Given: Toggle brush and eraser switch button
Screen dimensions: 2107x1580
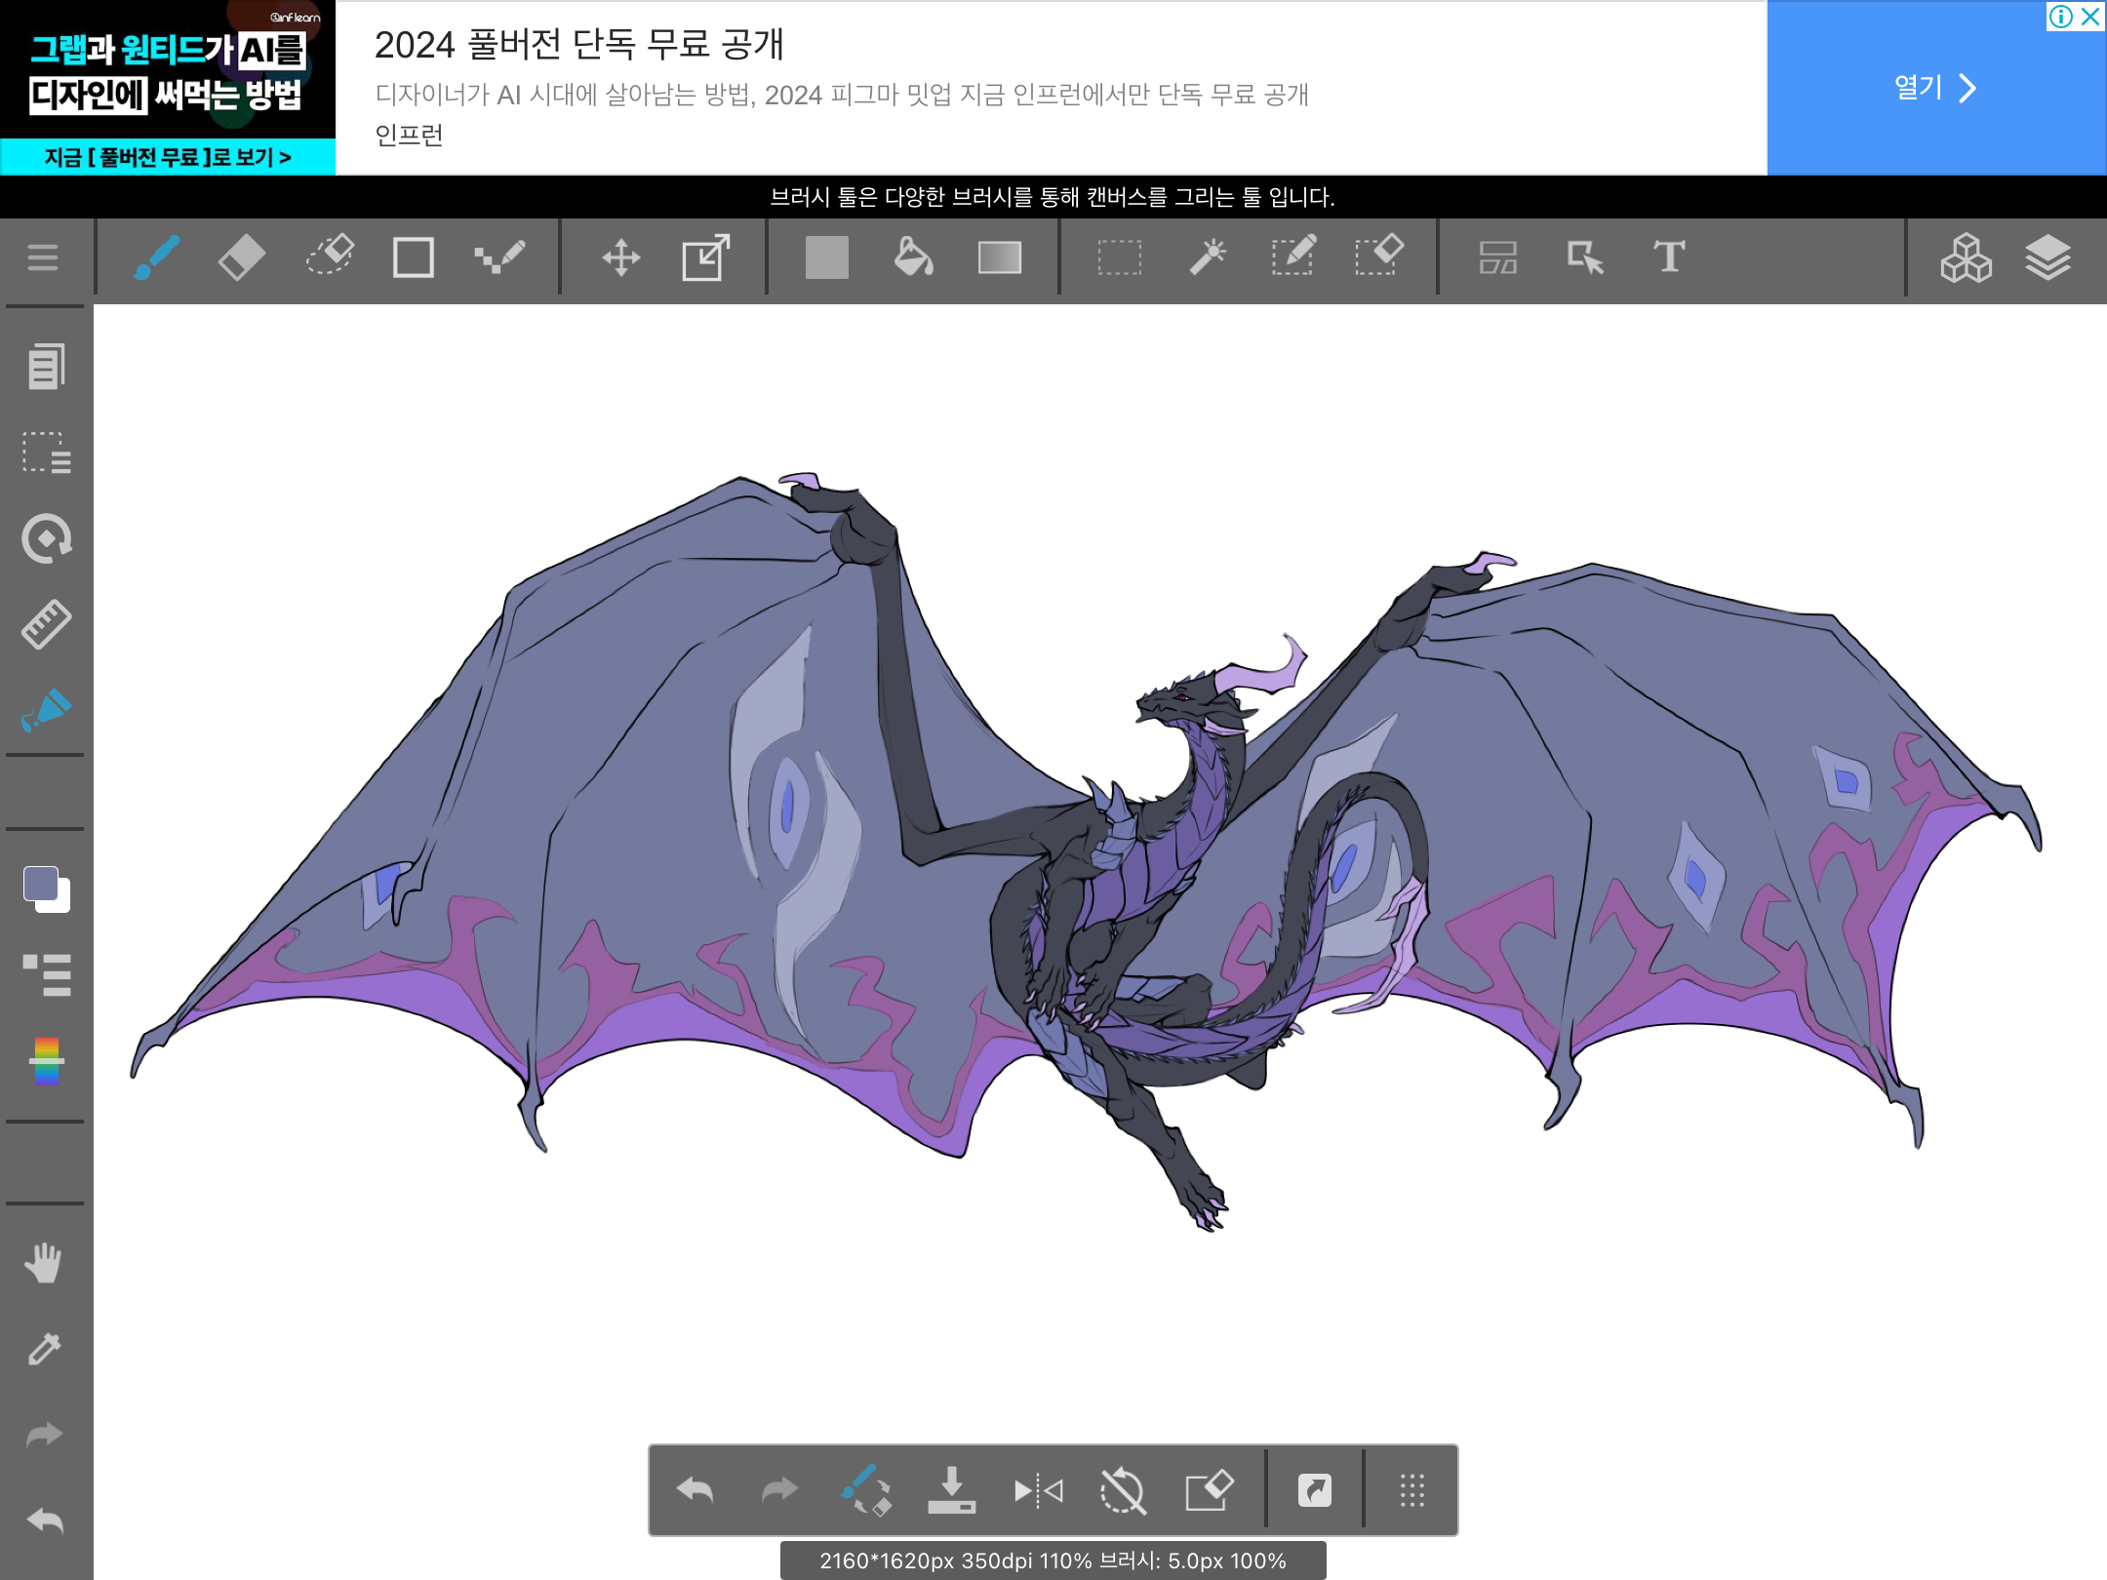Looking at the screenshot, I should click(x=865, y=1489).
